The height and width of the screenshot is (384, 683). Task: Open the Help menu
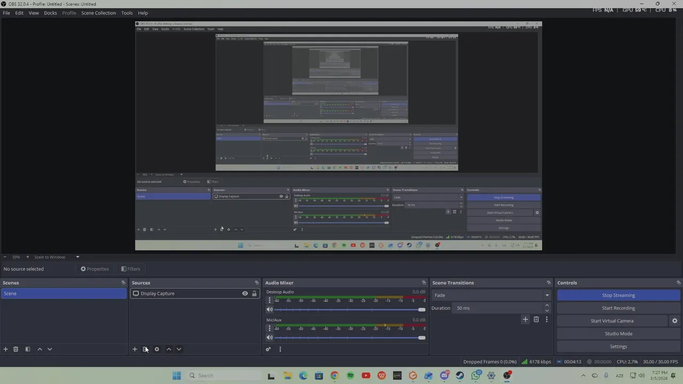(143, 13)
